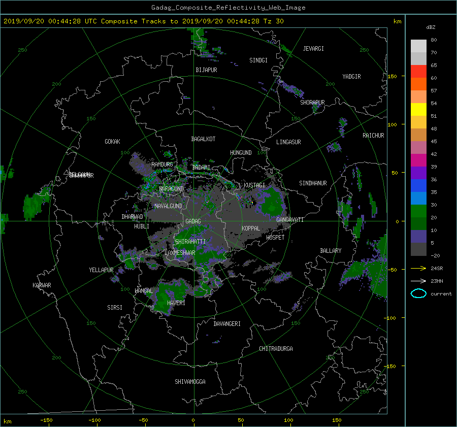Click the HUBLI city label
Viewport: 457px width, 427px height.
(141, 226)
